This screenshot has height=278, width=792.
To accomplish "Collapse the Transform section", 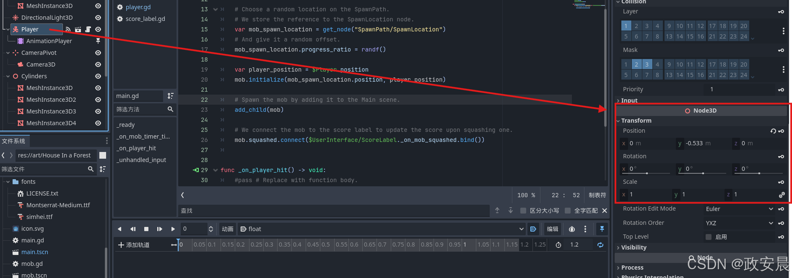I will click(x=618, y=121).
